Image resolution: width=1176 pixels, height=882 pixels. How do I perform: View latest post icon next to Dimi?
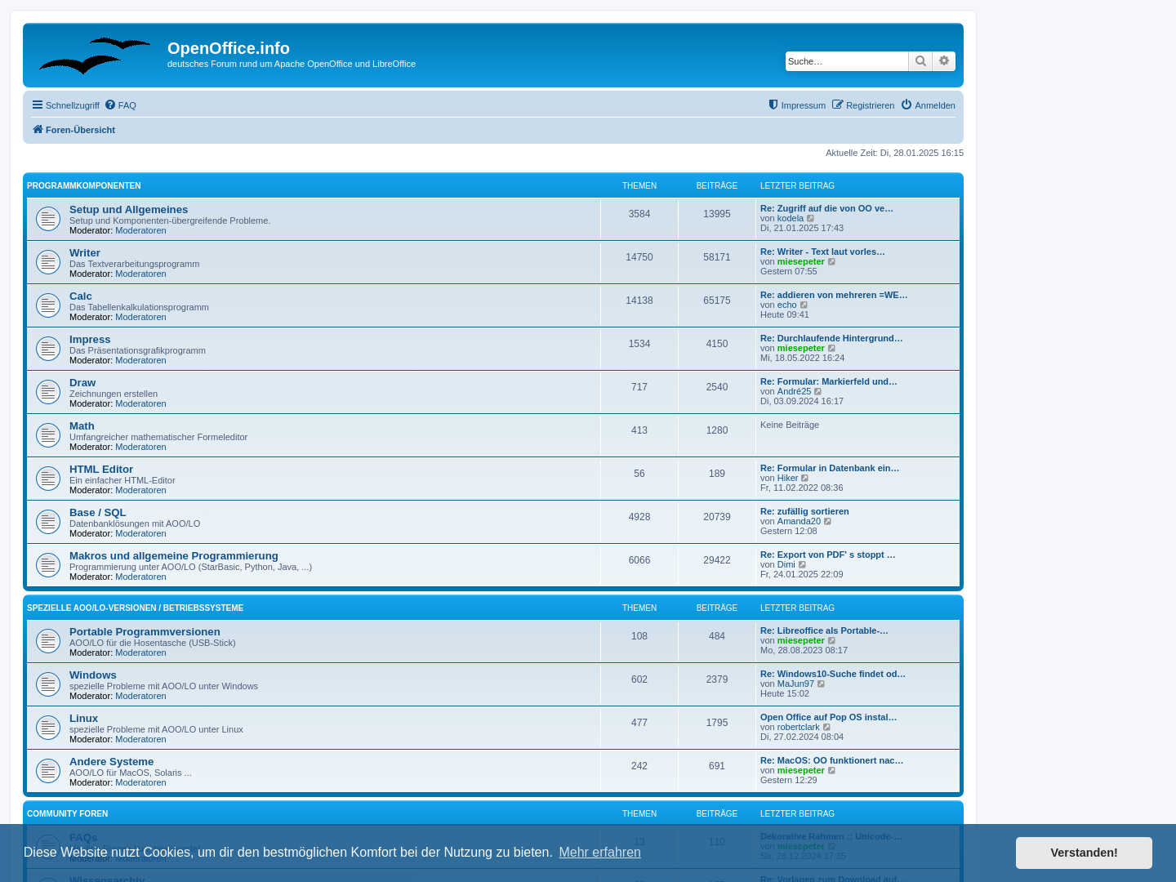(803, 564)
